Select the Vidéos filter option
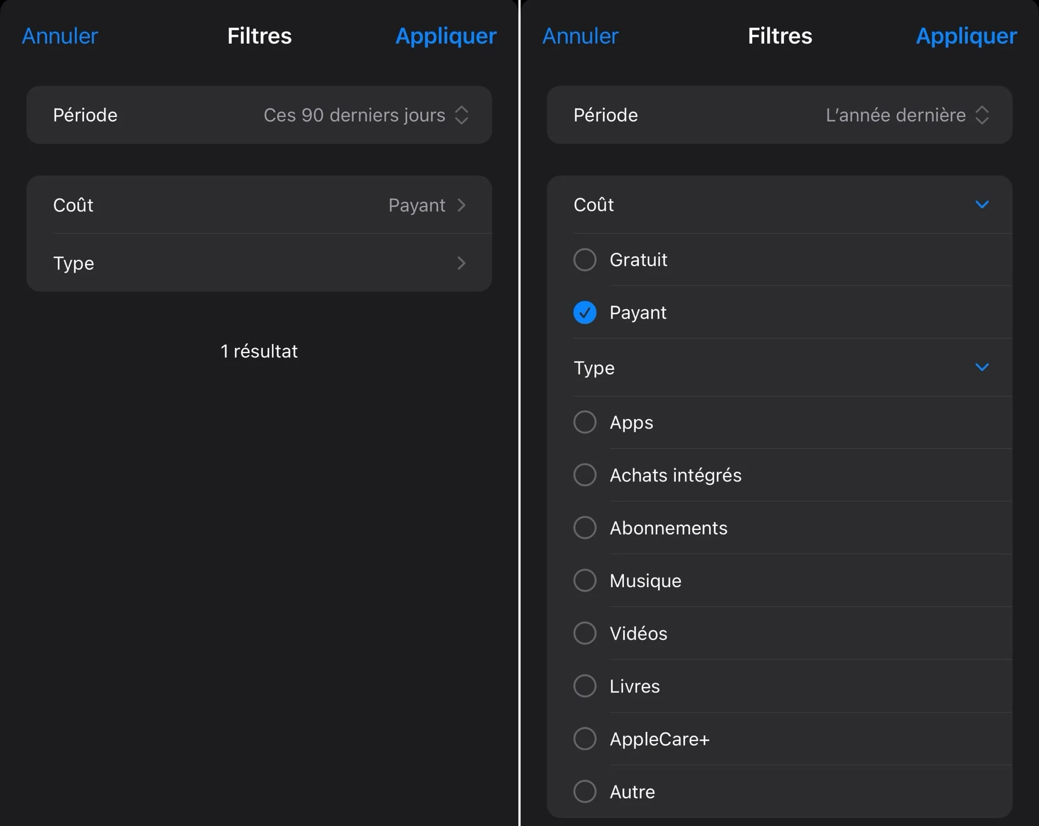The height and width of the screenshot is (826, 1039). (779, 633)
